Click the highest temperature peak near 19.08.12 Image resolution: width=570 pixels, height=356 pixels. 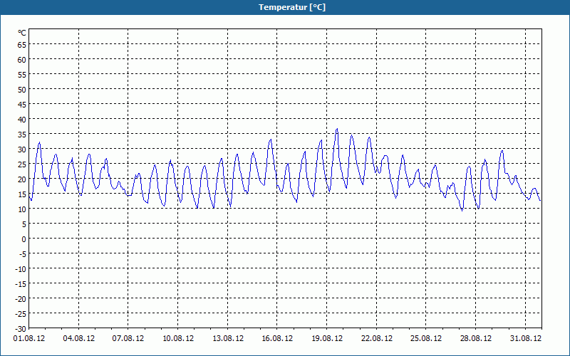(337, 129)
